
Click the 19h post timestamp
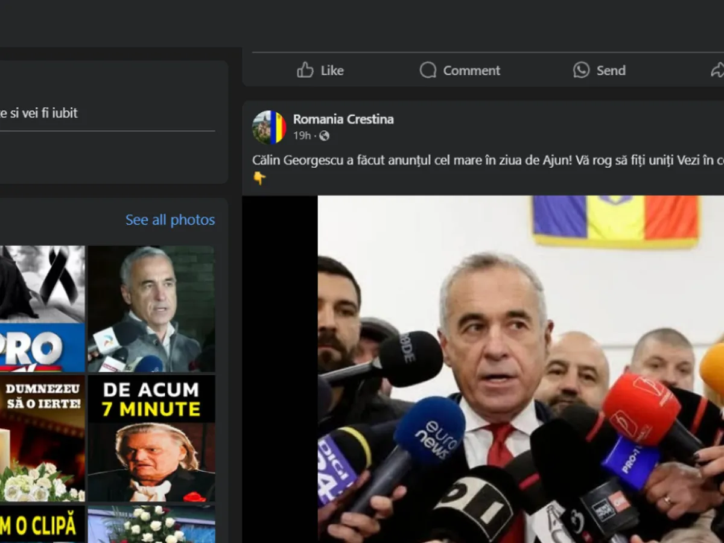point(302,136)
